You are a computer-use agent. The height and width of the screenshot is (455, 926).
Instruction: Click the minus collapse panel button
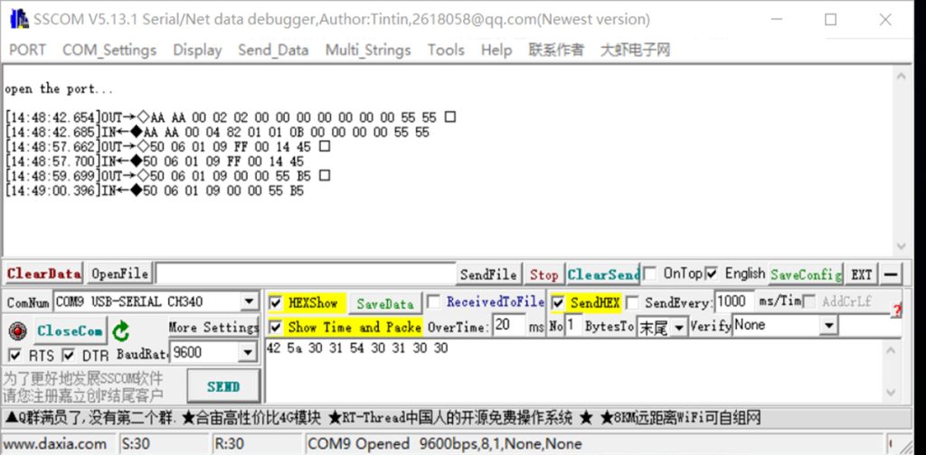tap(893, 274)
